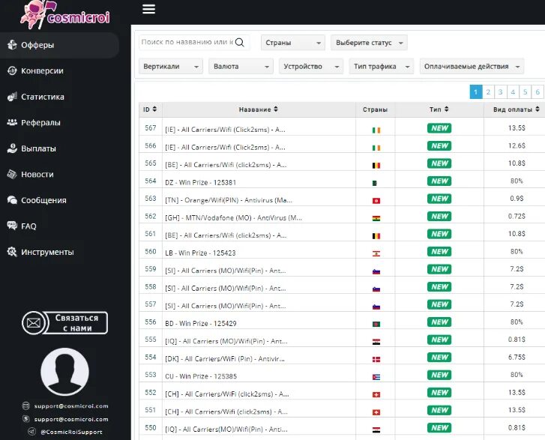Open the Устройство dropdown
This screenshot has height=440, width=545.
coord(311,67)
